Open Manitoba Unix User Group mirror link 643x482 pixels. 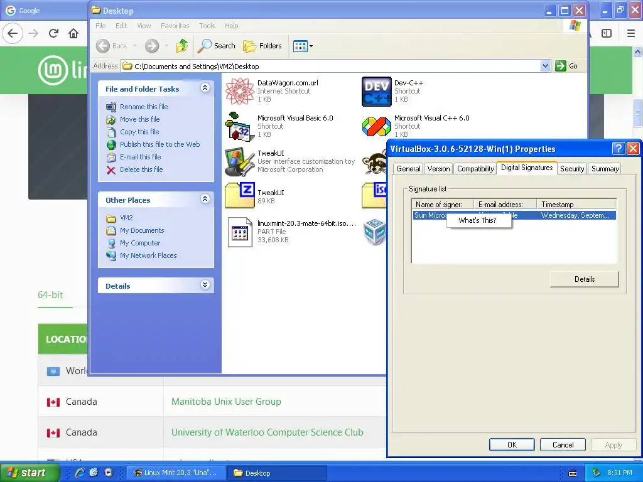(226, 402)
